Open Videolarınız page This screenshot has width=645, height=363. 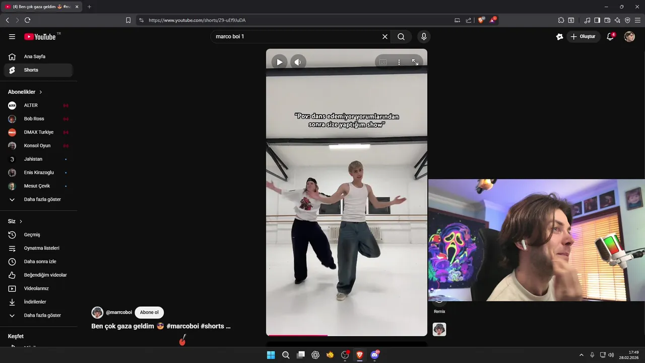[x=38, y=288]
